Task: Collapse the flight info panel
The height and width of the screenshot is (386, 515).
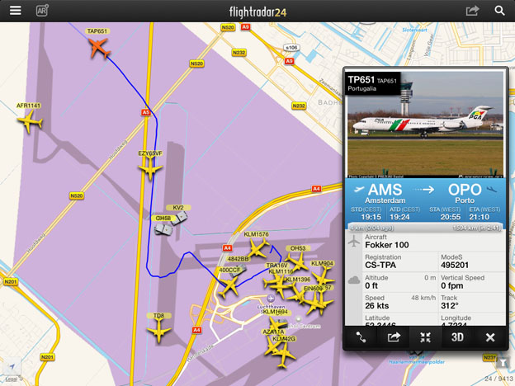Action: click(x=425, y=337)
